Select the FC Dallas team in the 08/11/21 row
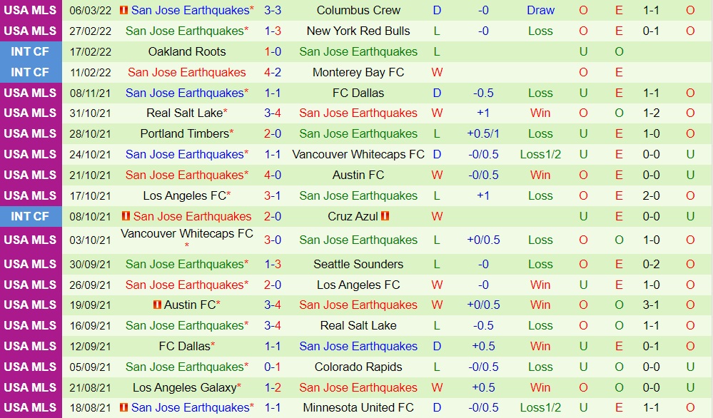Screen dimensions: 713x418 tap(358, 93)
